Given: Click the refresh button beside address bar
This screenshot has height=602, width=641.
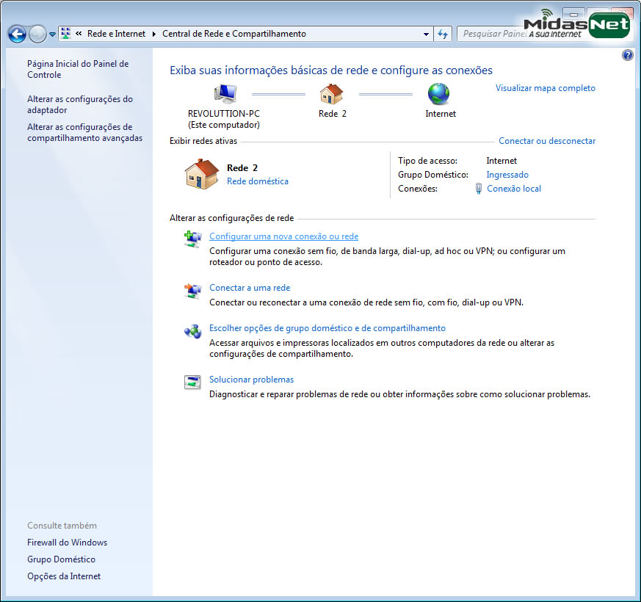Looking at the screenshot, I should pyautogui.click(x=443, y=34).
